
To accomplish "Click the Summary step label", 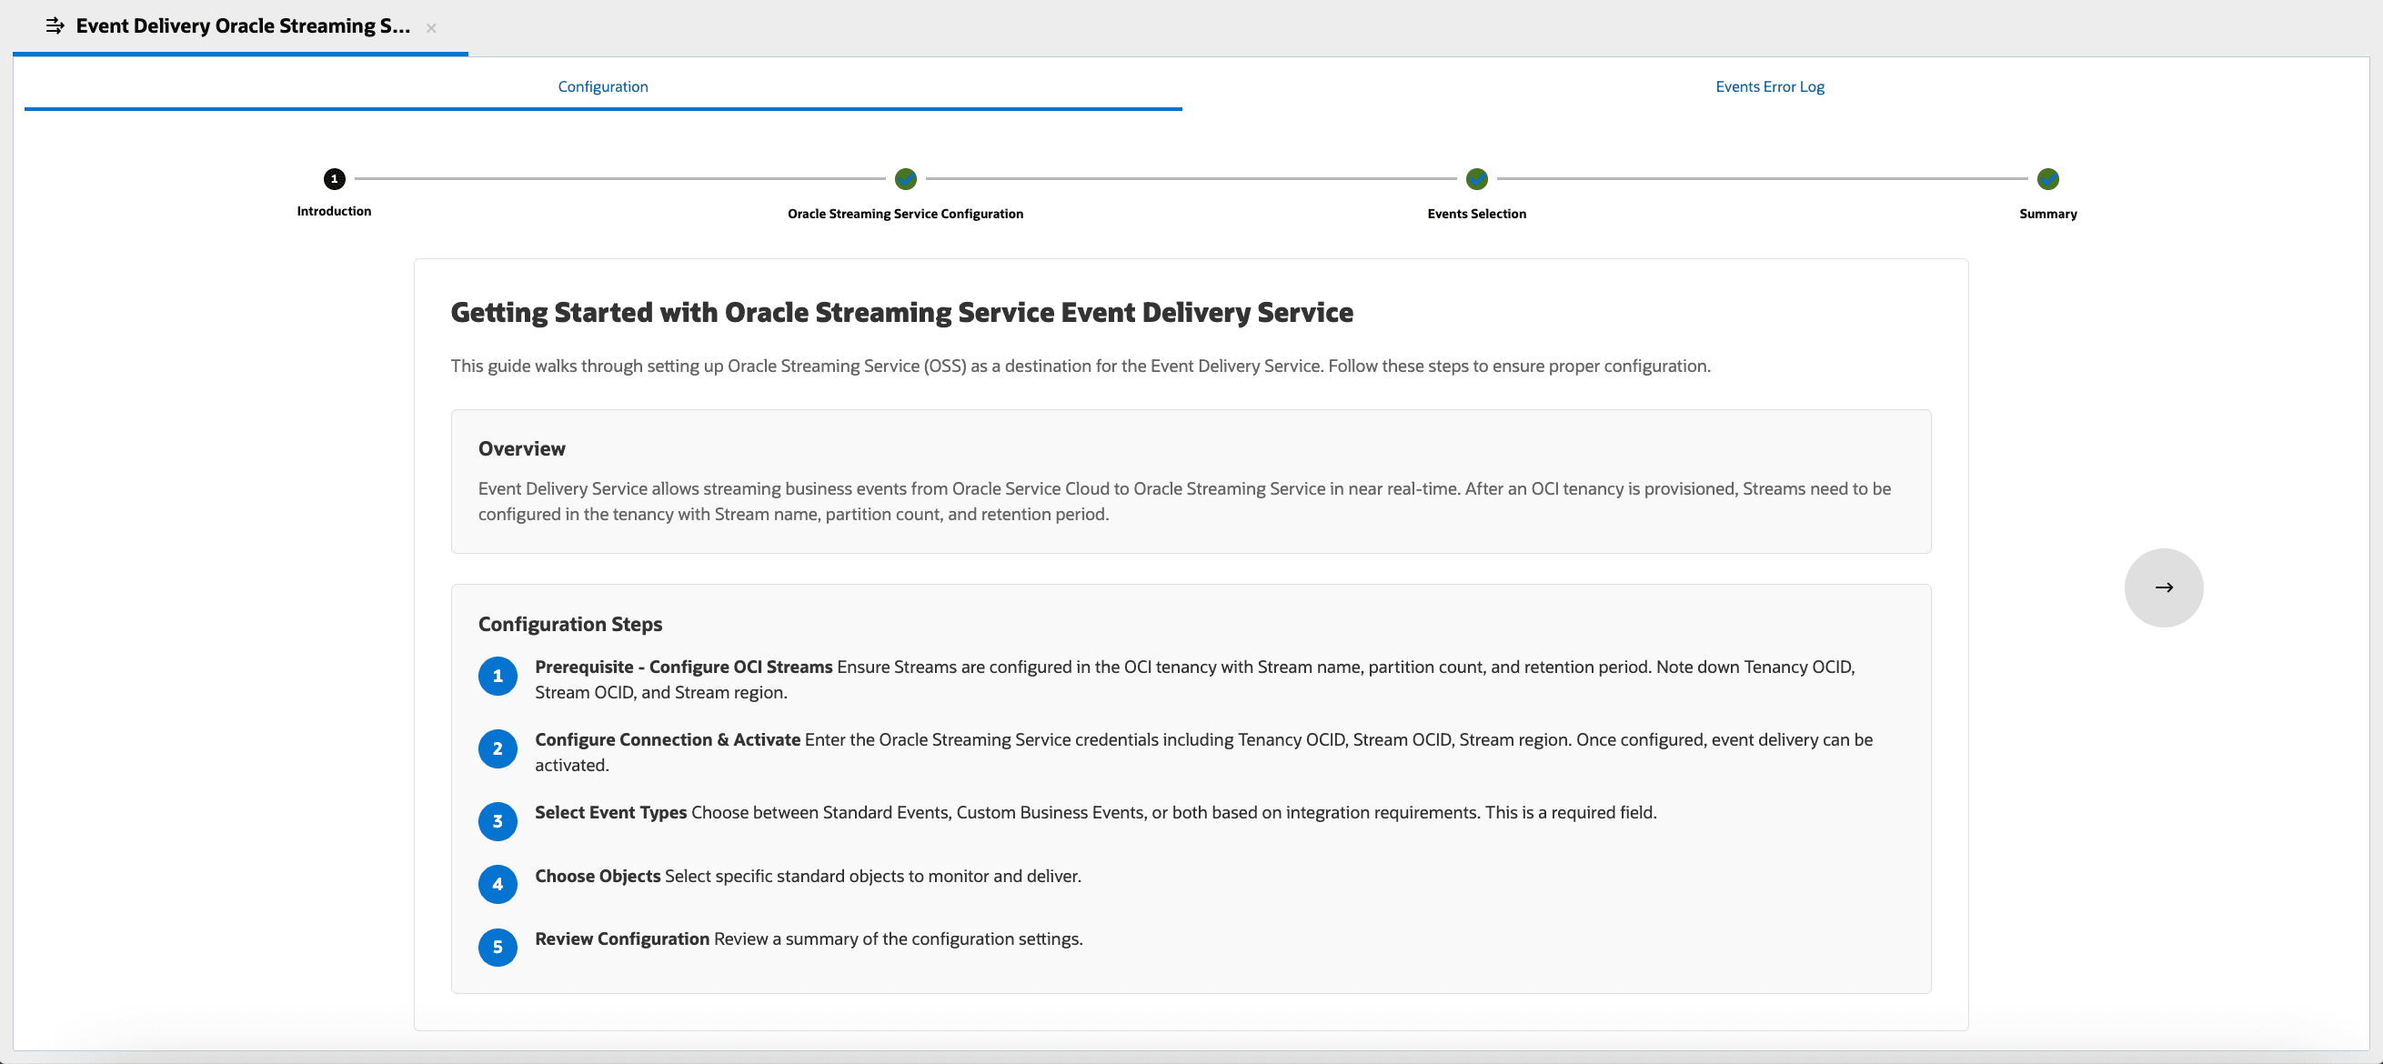I will click(2047, 214).
